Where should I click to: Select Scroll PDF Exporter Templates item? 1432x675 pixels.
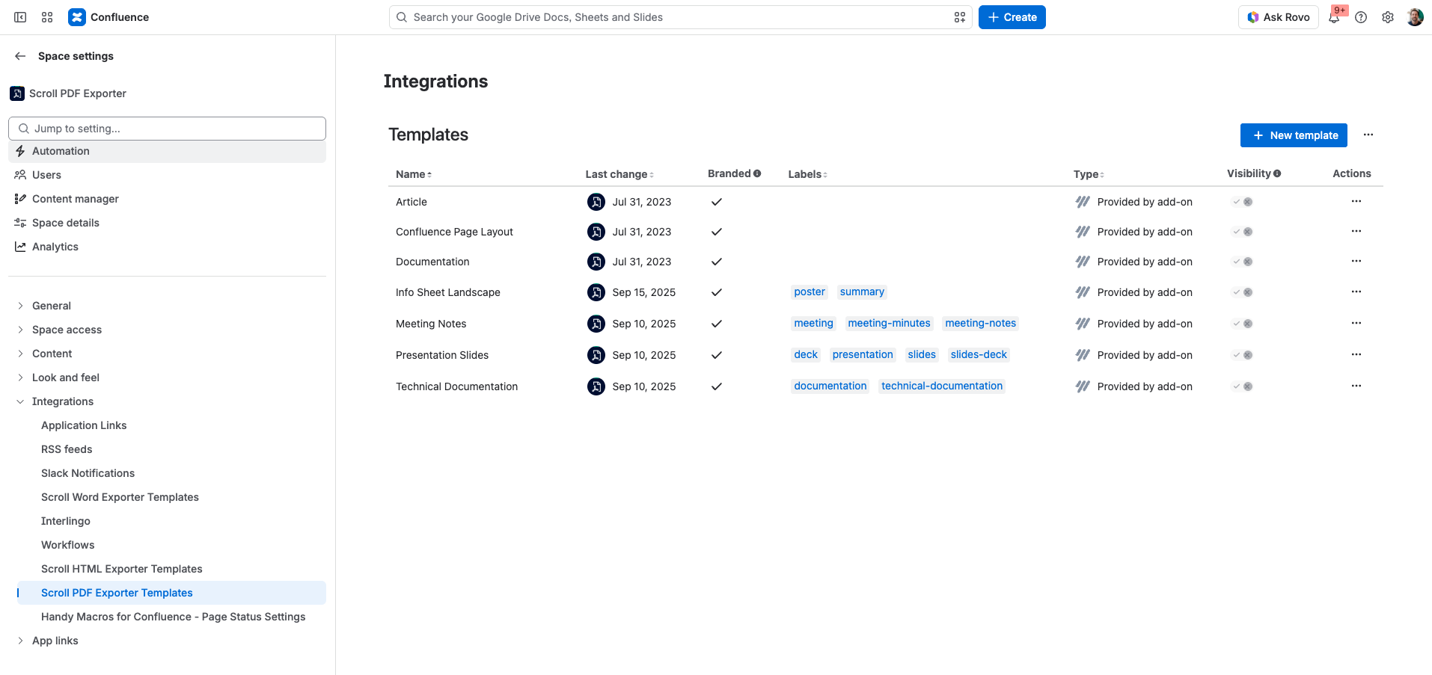coord(171,593)
